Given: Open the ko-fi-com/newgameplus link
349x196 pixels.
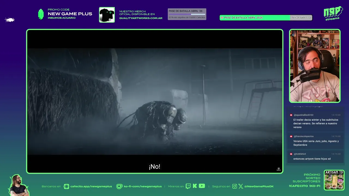Looking at the screenshot, I should tap(143, 186).
